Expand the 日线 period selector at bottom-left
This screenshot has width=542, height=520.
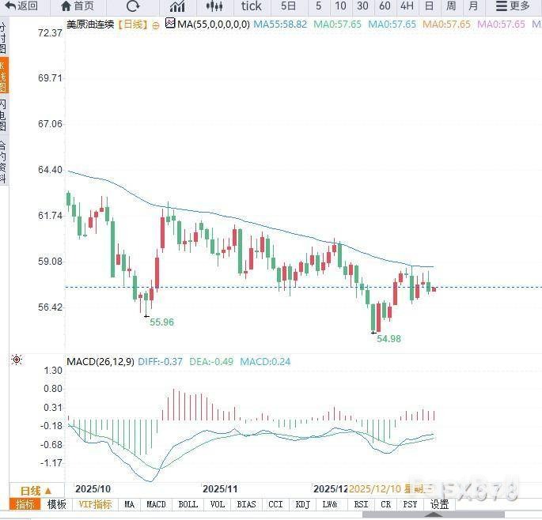click(x=36, y=490)
